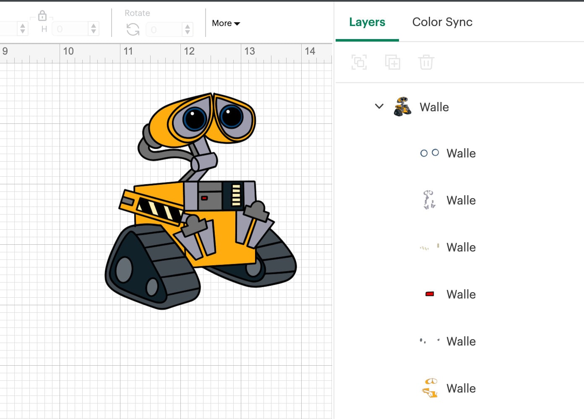Increase the Rotate value using its stepper
Viewport: 584px width, 419px height.
(187, 26)
